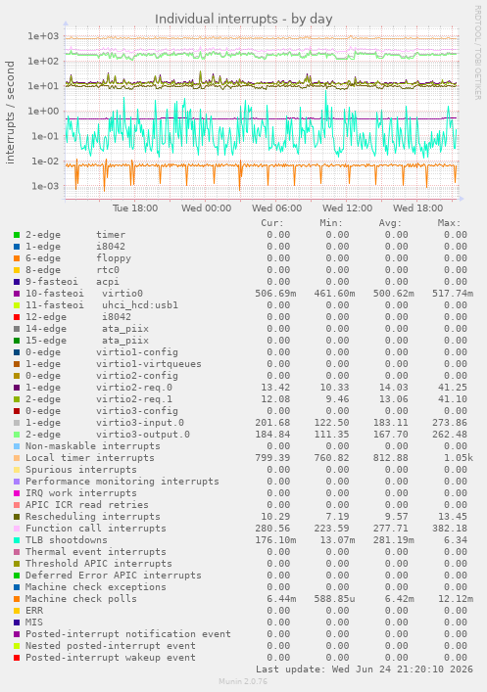This screenshot has height=692, width=487.
Task: Click the 1e+03 y-axis label
Action: pos(43,36)
